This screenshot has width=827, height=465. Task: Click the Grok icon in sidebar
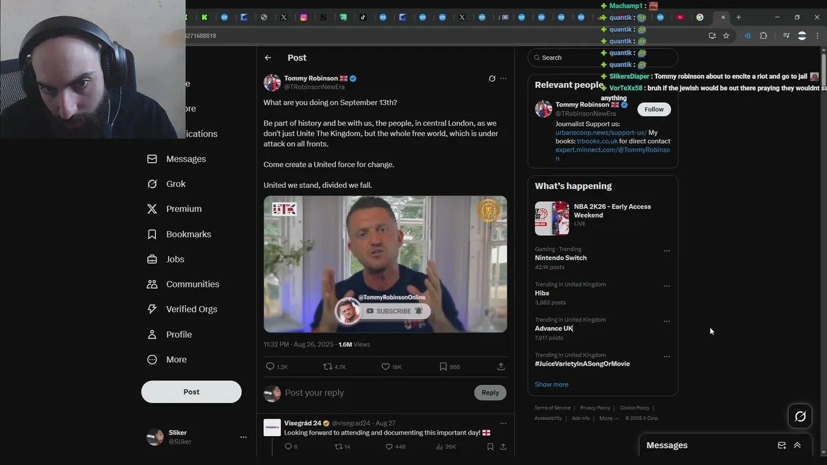152,184
